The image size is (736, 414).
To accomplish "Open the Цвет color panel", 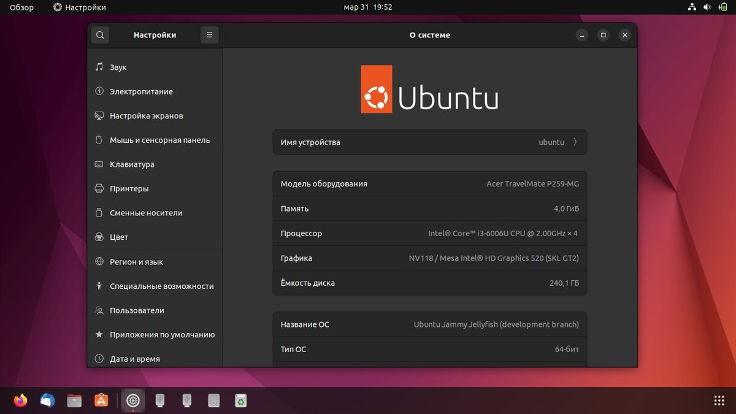I will (155, 237).
